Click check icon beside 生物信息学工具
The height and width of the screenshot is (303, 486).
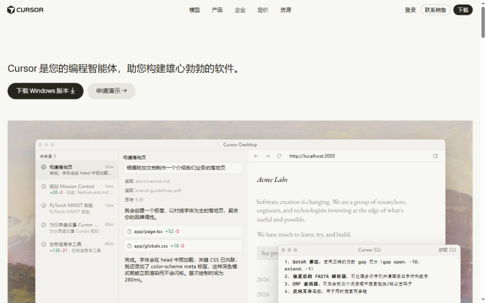[44, 244]
